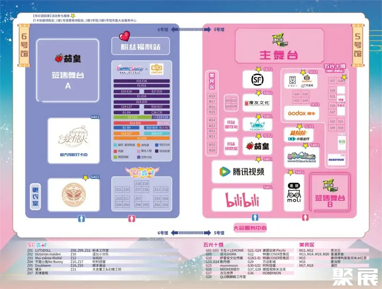Open the 腾讯视频 booth 5B01
This screenshot has width=382, height=289.
coord(242,172)
